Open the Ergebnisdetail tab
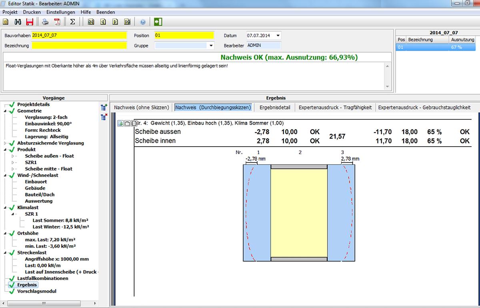This screenshot has width=480, height=308. 275,107
